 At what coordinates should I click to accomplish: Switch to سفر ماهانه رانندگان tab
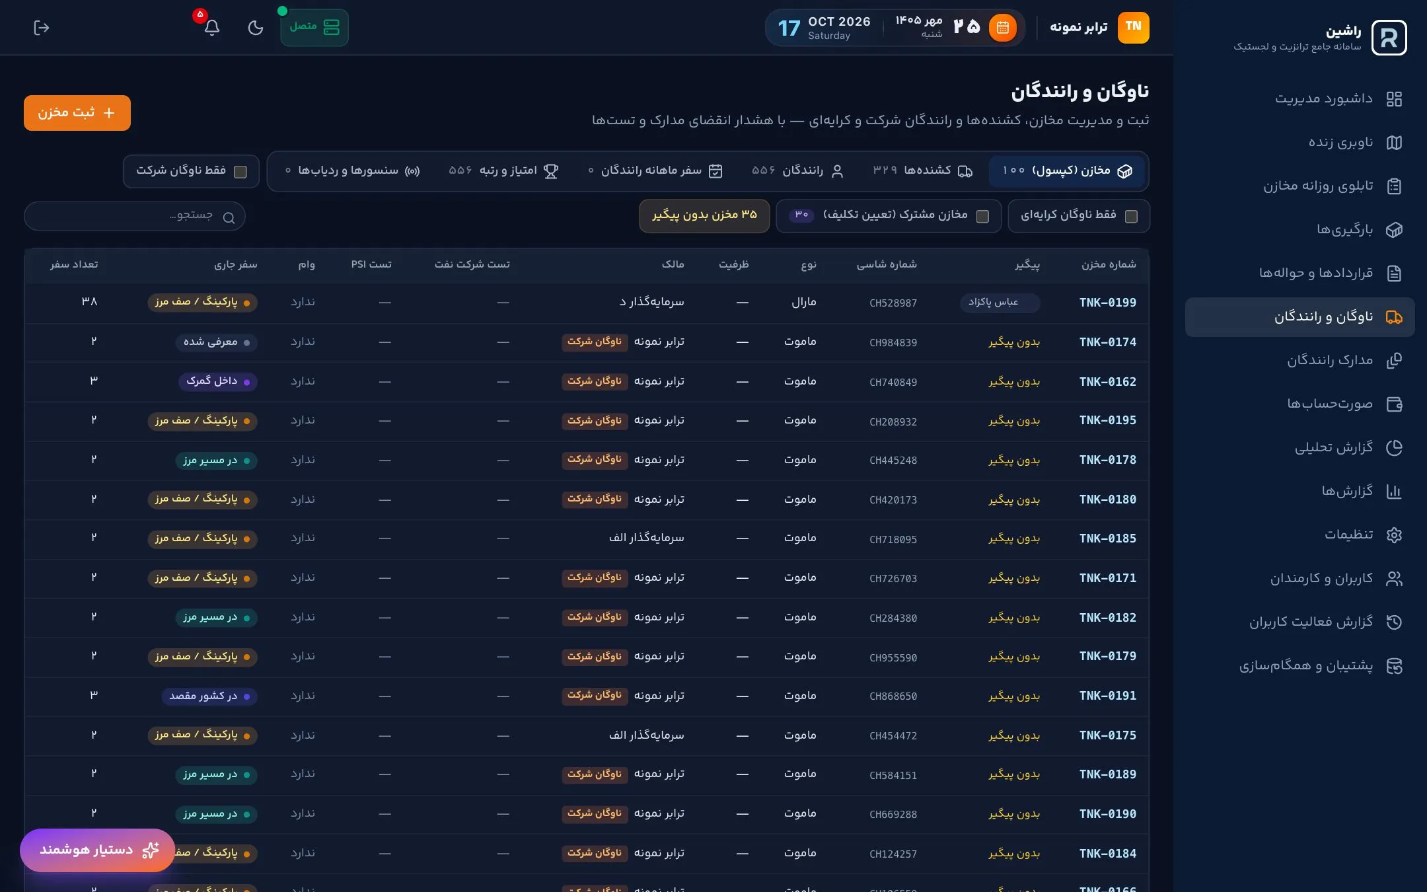(655, 171)
